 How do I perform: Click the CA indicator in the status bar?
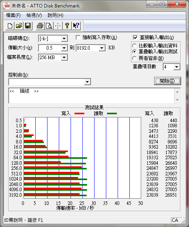click(175, 220)
